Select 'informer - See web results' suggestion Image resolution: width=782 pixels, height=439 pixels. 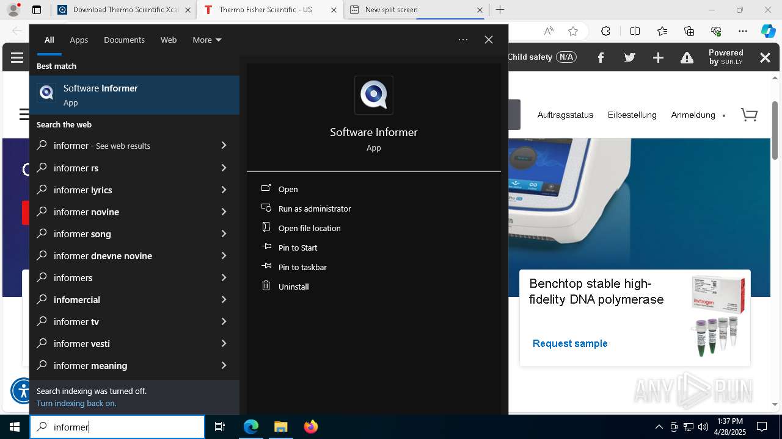coord(134,146)
